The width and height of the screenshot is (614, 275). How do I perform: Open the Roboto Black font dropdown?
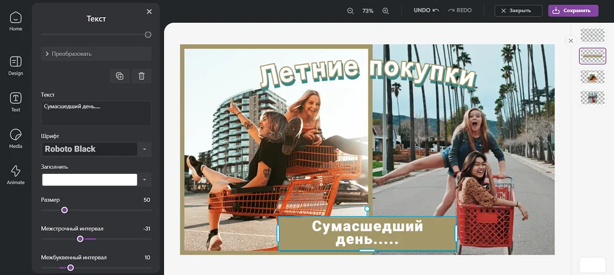[x=144, y=149]
